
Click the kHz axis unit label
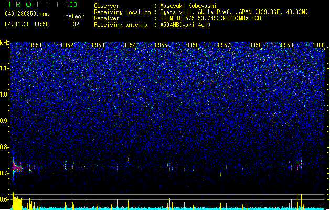(5, 43)
